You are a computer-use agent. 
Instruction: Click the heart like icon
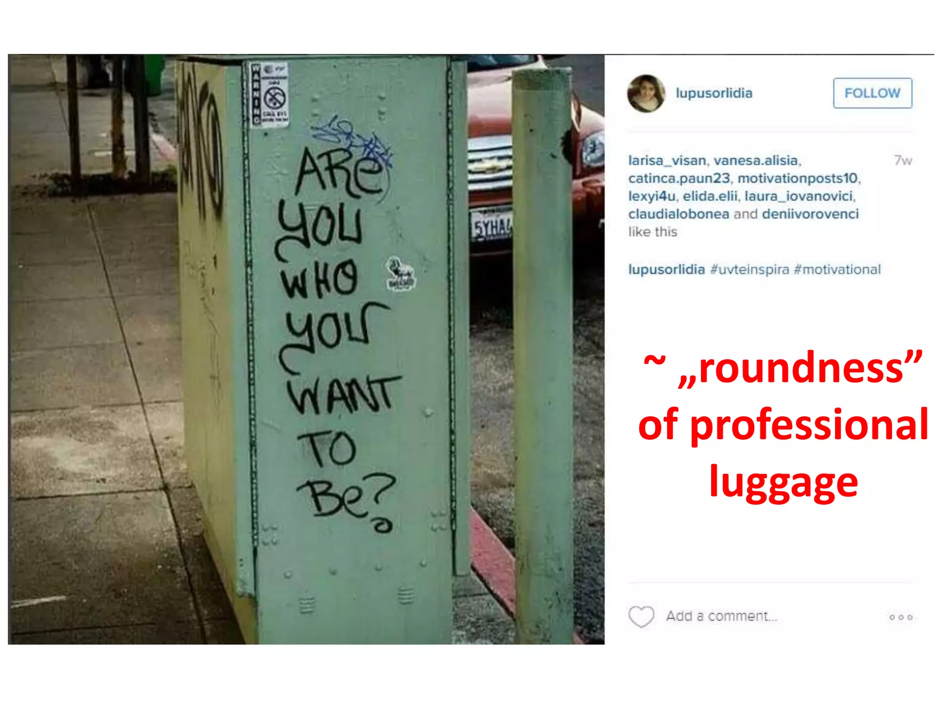click(641, 616)
